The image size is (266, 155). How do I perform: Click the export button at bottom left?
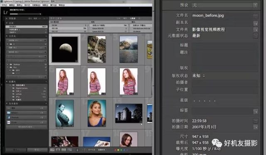click(x=37, y=150)
